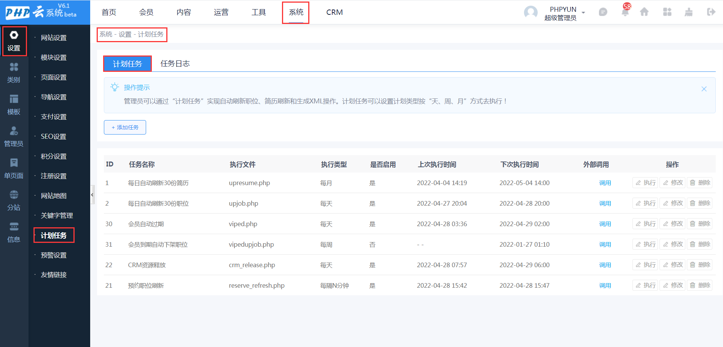Open the 模板 sidebar icon
The image size is (723, 347).
[14, 105]
